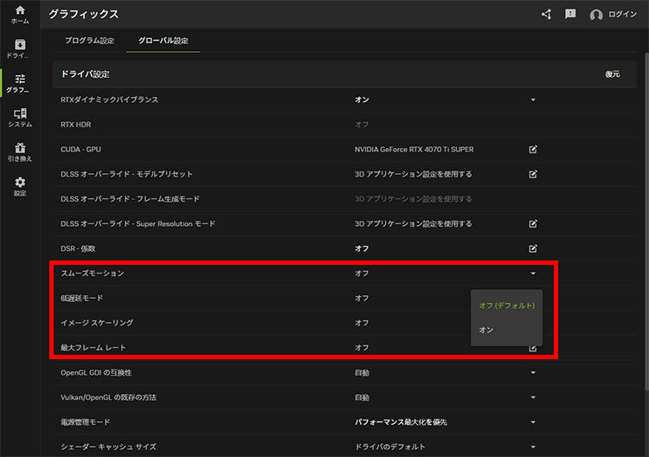This screenshot has width=649, height=457.
Task: Select the RTX HDR row label
Action: [76, 125]
